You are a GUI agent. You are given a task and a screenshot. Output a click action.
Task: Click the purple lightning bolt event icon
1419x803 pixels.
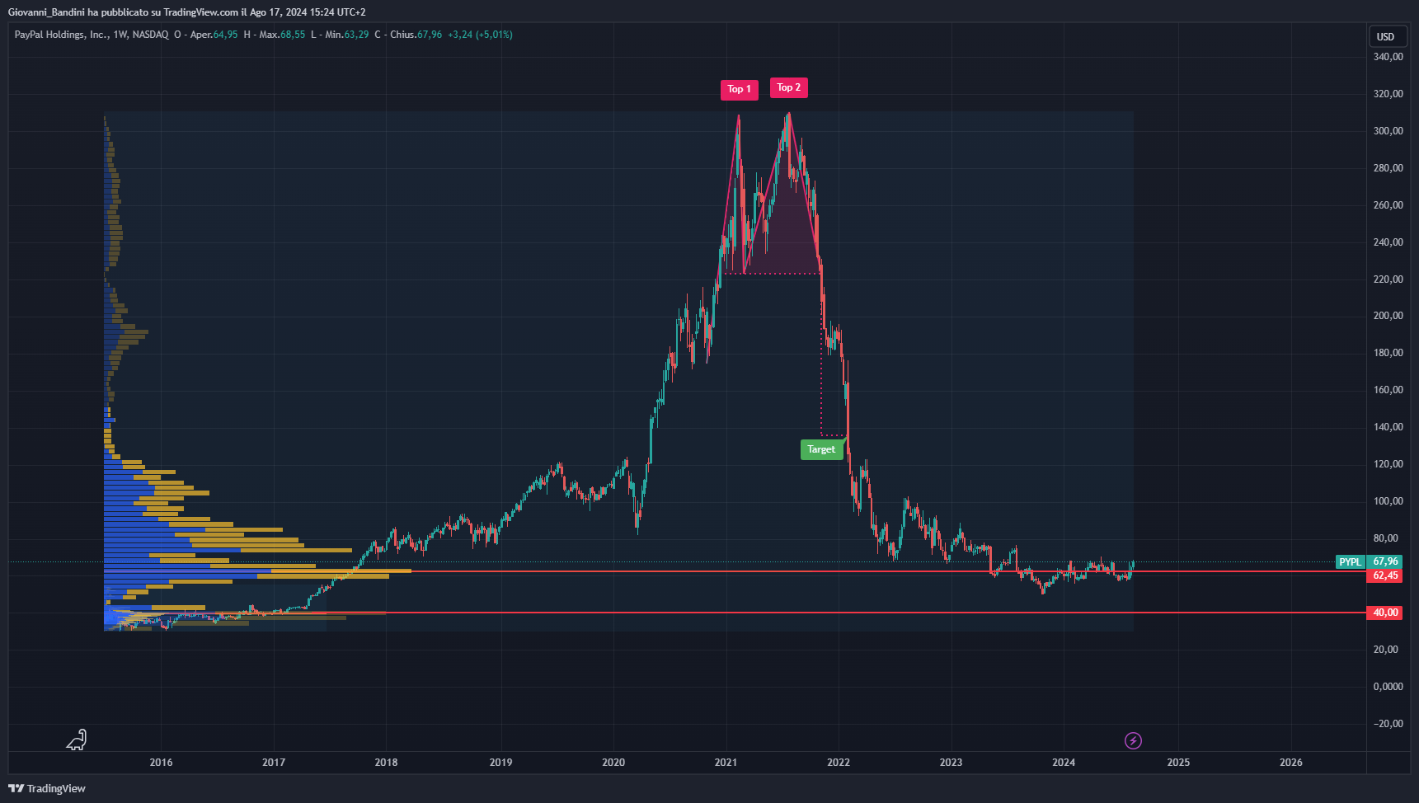click(x=1133, y=740)
